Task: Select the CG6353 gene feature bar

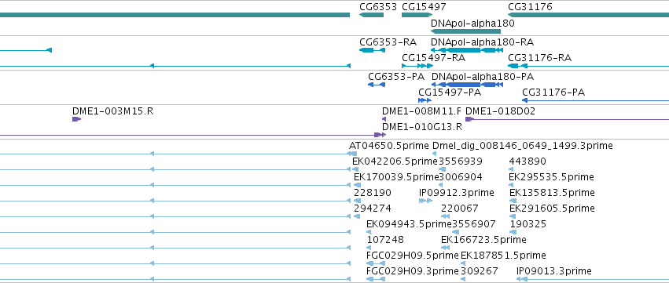Action: 371,15
